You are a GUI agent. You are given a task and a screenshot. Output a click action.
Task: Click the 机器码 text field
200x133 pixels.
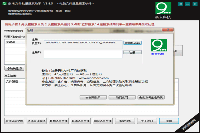click(83, 45)
